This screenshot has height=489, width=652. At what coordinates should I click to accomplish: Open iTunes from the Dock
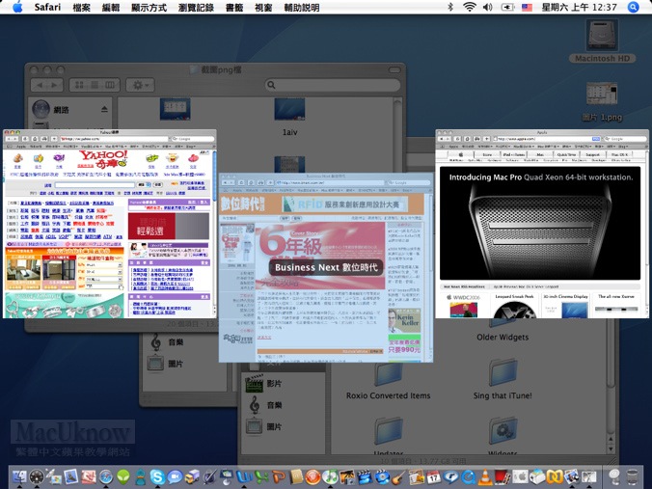(331, 476)
